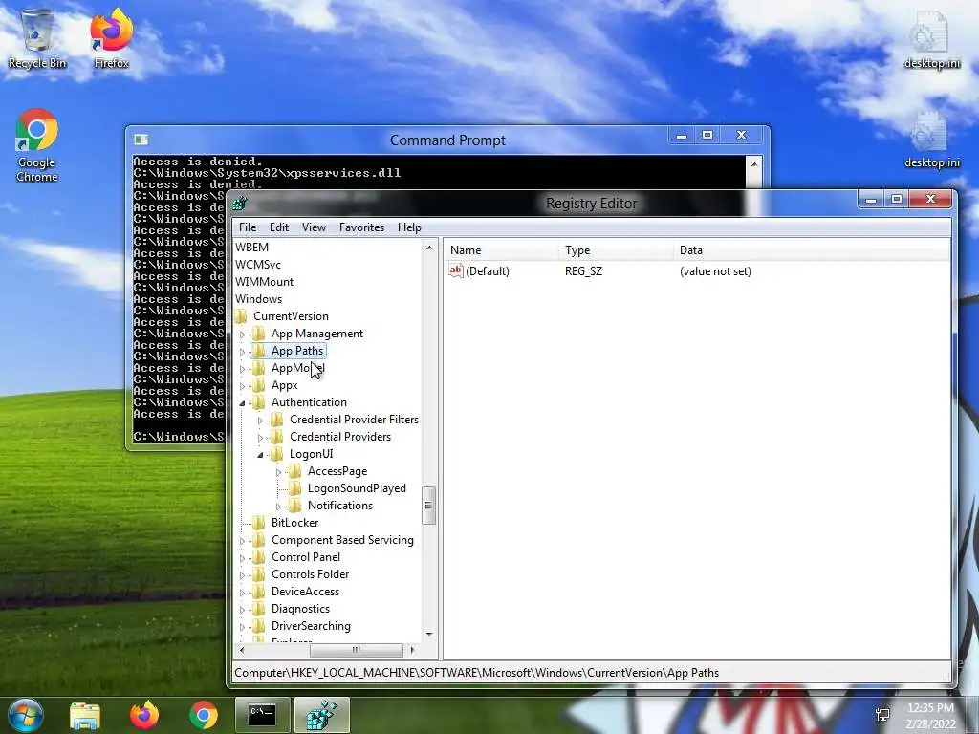Expand the App Management key
The height and width of the screenshot is (734, 979).
click(242, 335)
